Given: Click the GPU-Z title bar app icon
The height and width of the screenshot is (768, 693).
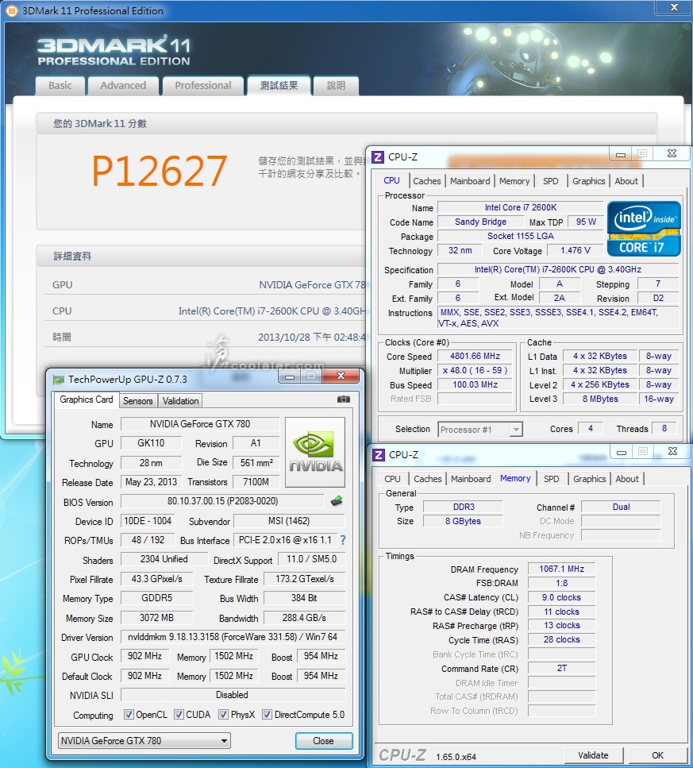Looking at the screenshot, I should pos(59,379).
